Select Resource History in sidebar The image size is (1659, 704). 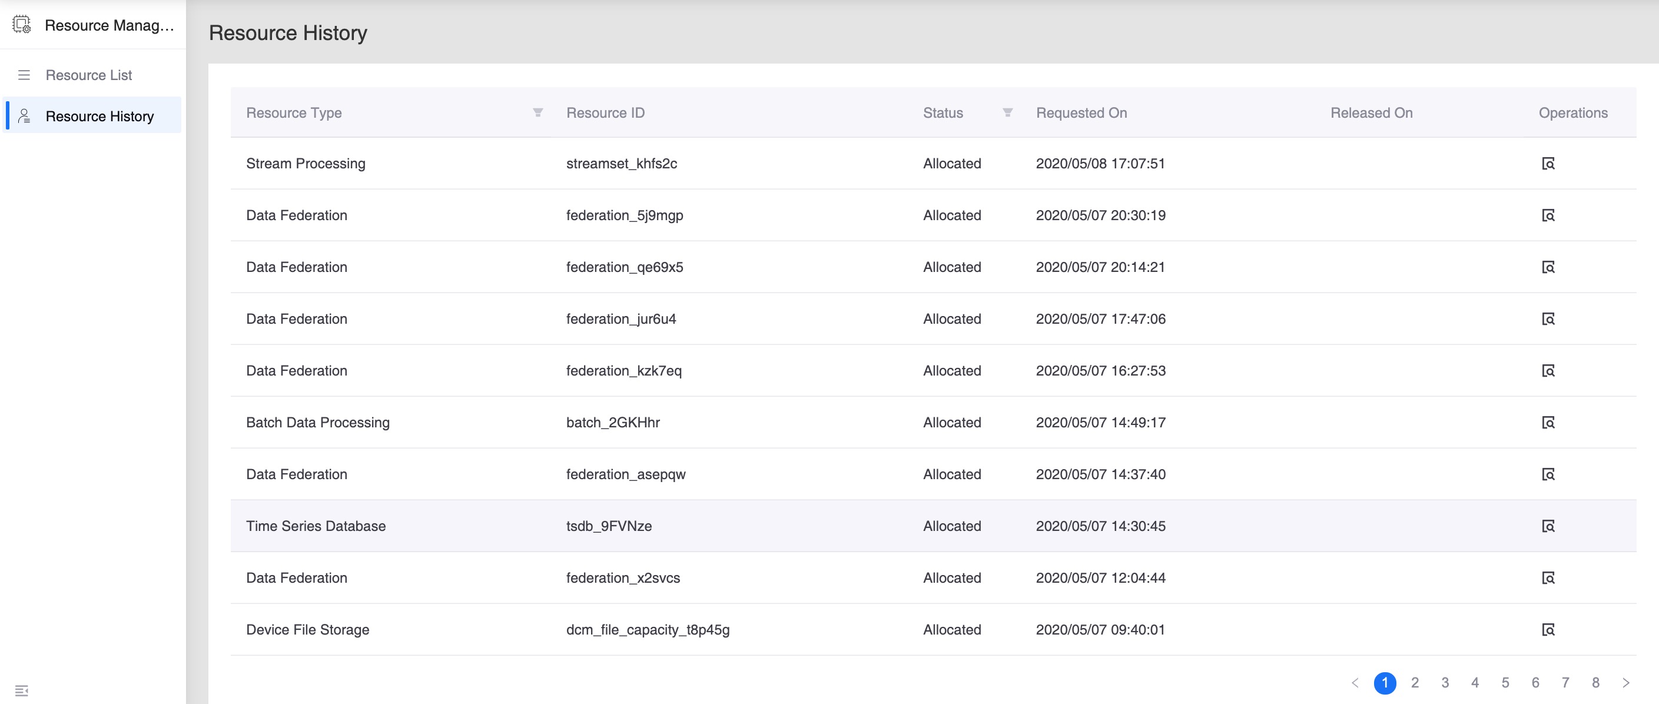(x=93, y=116)
